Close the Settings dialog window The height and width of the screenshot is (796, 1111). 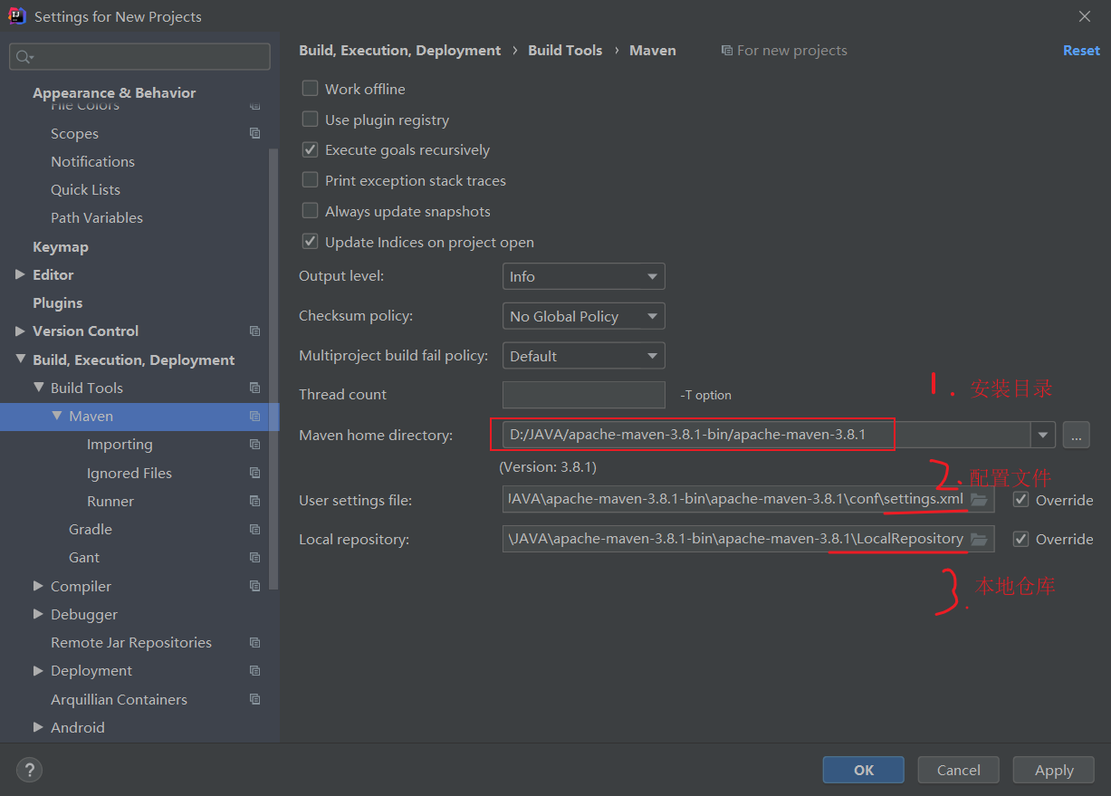click(x=1085, y=16)
